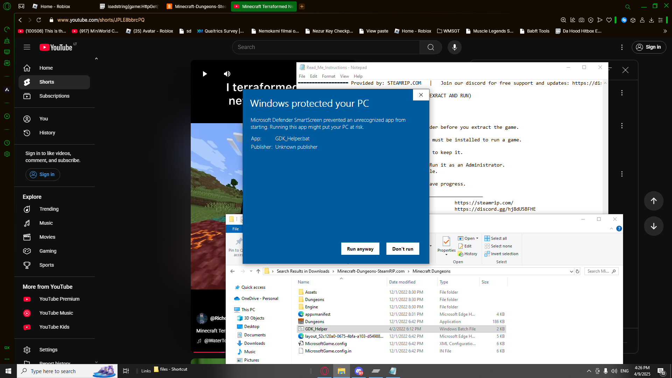Open Downloads in the Explorer navigation pane
The width and height of the screenshot is (672, 378).
click(x=254, y=343)
